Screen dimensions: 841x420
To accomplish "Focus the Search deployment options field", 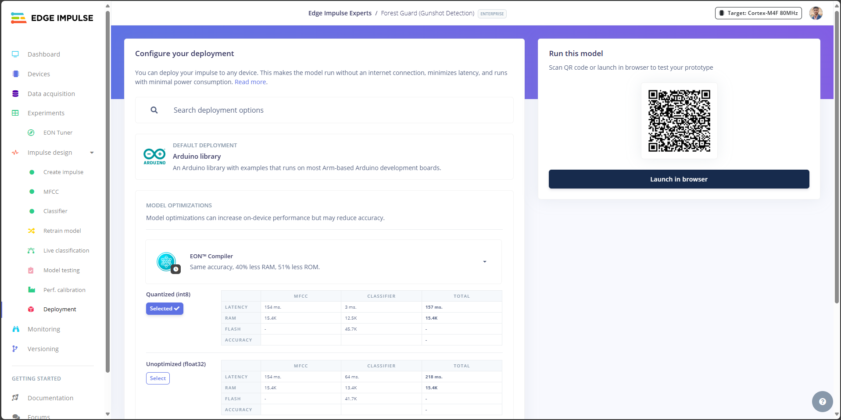I will coord(324,110).
